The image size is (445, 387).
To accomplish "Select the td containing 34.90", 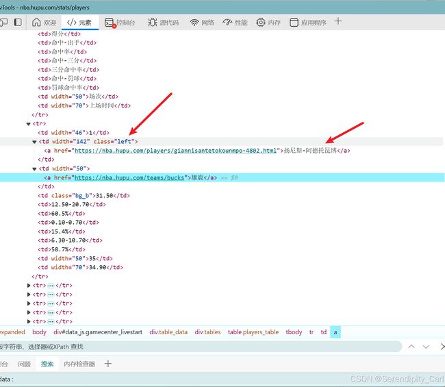I will (80, 267).
